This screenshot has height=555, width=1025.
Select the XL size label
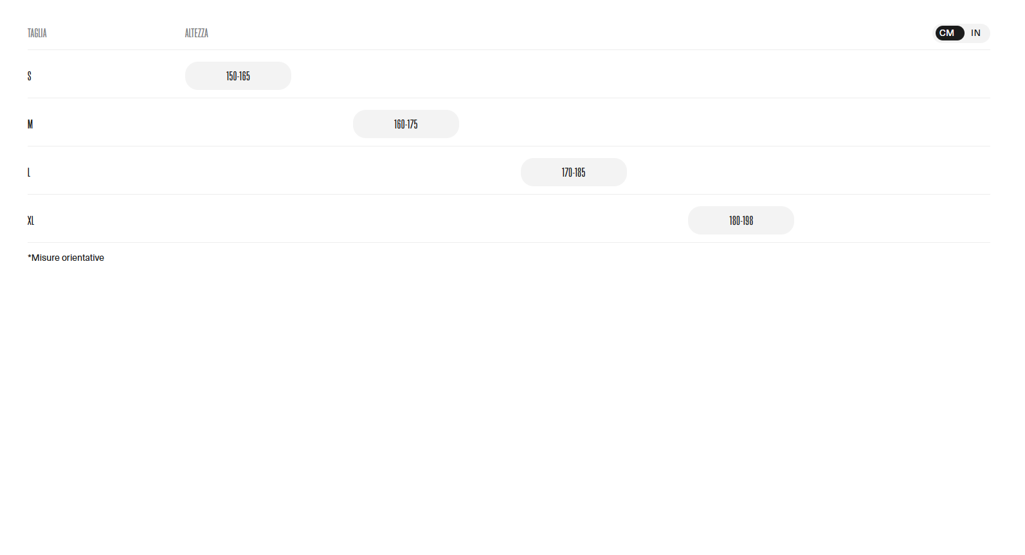pos(31,221)
